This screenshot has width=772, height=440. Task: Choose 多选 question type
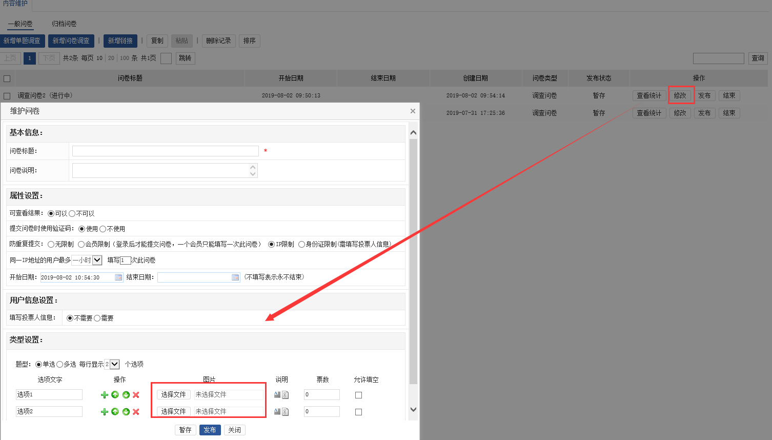point(59,364)
